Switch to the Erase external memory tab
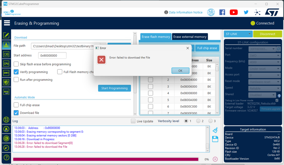This screenshot has width=284, height=165. [189, 37]
